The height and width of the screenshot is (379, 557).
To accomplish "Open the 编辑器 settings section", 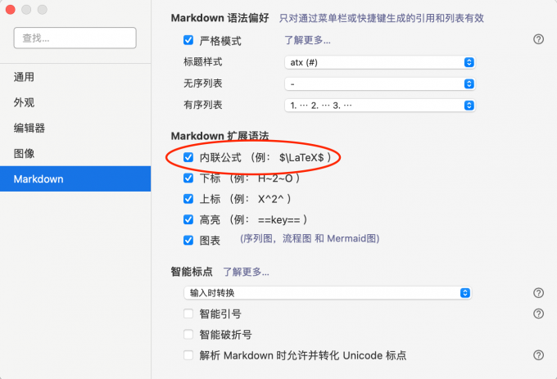I will (29, 128).
